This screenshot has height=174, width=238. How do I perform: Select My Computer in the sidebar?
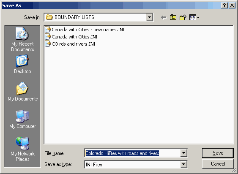pos(22,120)
